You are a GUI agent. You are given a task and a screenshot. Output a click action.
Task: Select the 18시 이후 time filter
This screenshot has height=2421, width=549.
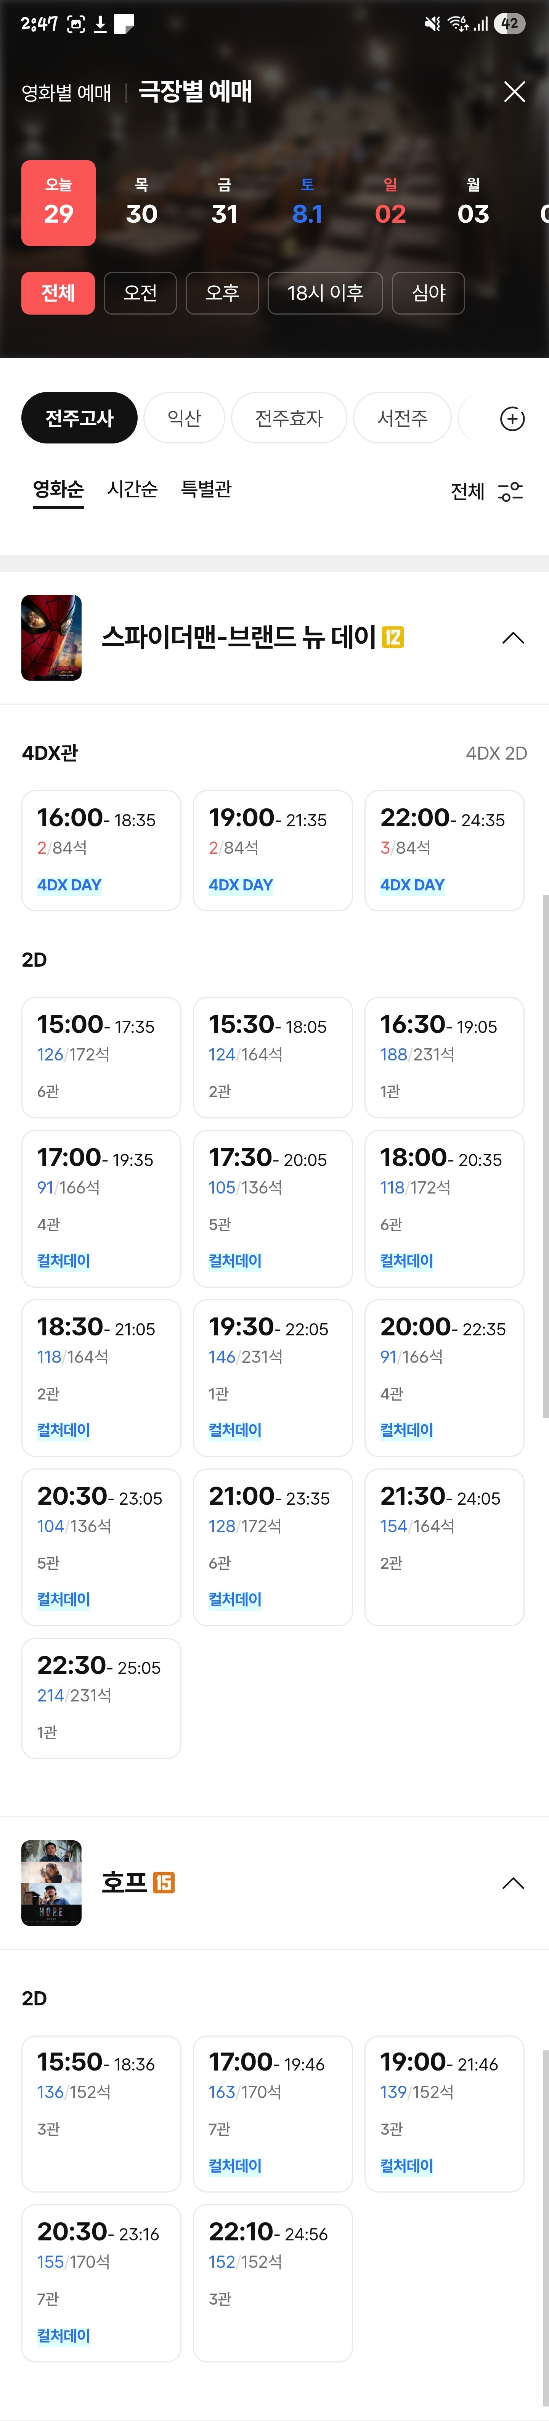325,293
